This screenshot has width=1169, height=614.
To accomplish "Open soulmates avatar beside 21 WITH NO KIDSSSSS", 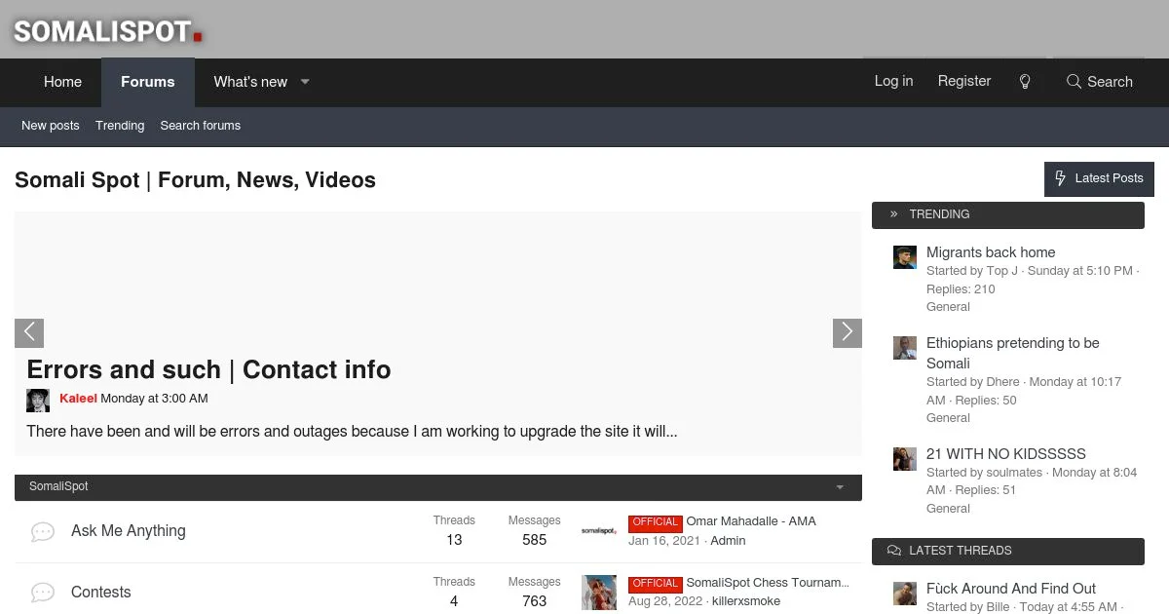I will (905, 459).
